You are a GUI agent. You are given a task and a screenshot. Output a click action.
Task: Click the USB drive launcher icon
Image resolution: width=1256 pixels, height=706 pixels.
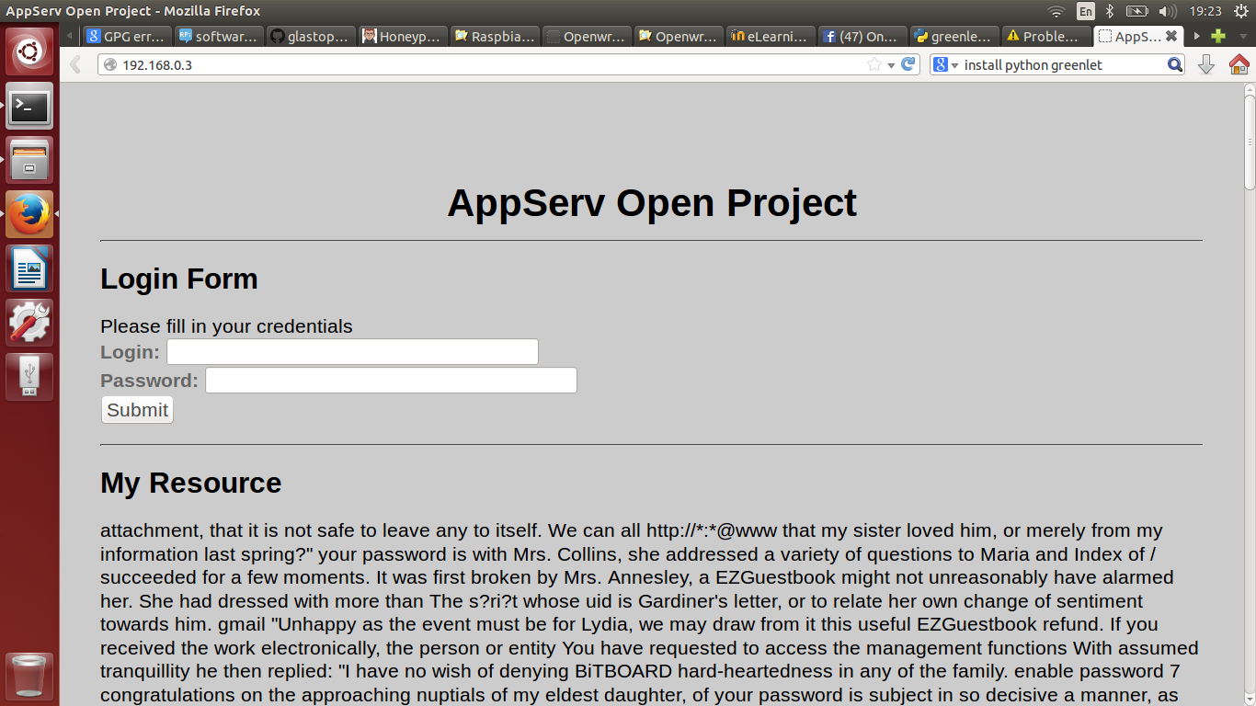(29, 377)
